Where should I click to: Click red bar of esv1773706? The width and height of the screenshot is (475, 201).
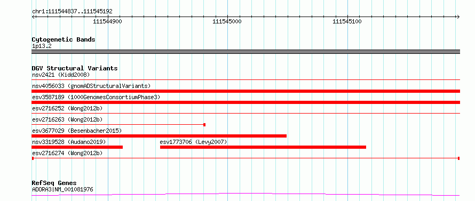click(x=263, y=147)
